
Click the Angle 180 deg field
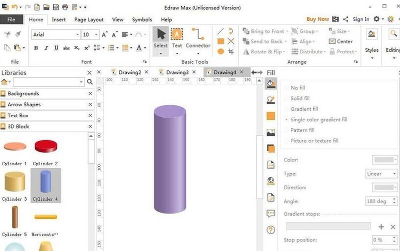point(381,201)
